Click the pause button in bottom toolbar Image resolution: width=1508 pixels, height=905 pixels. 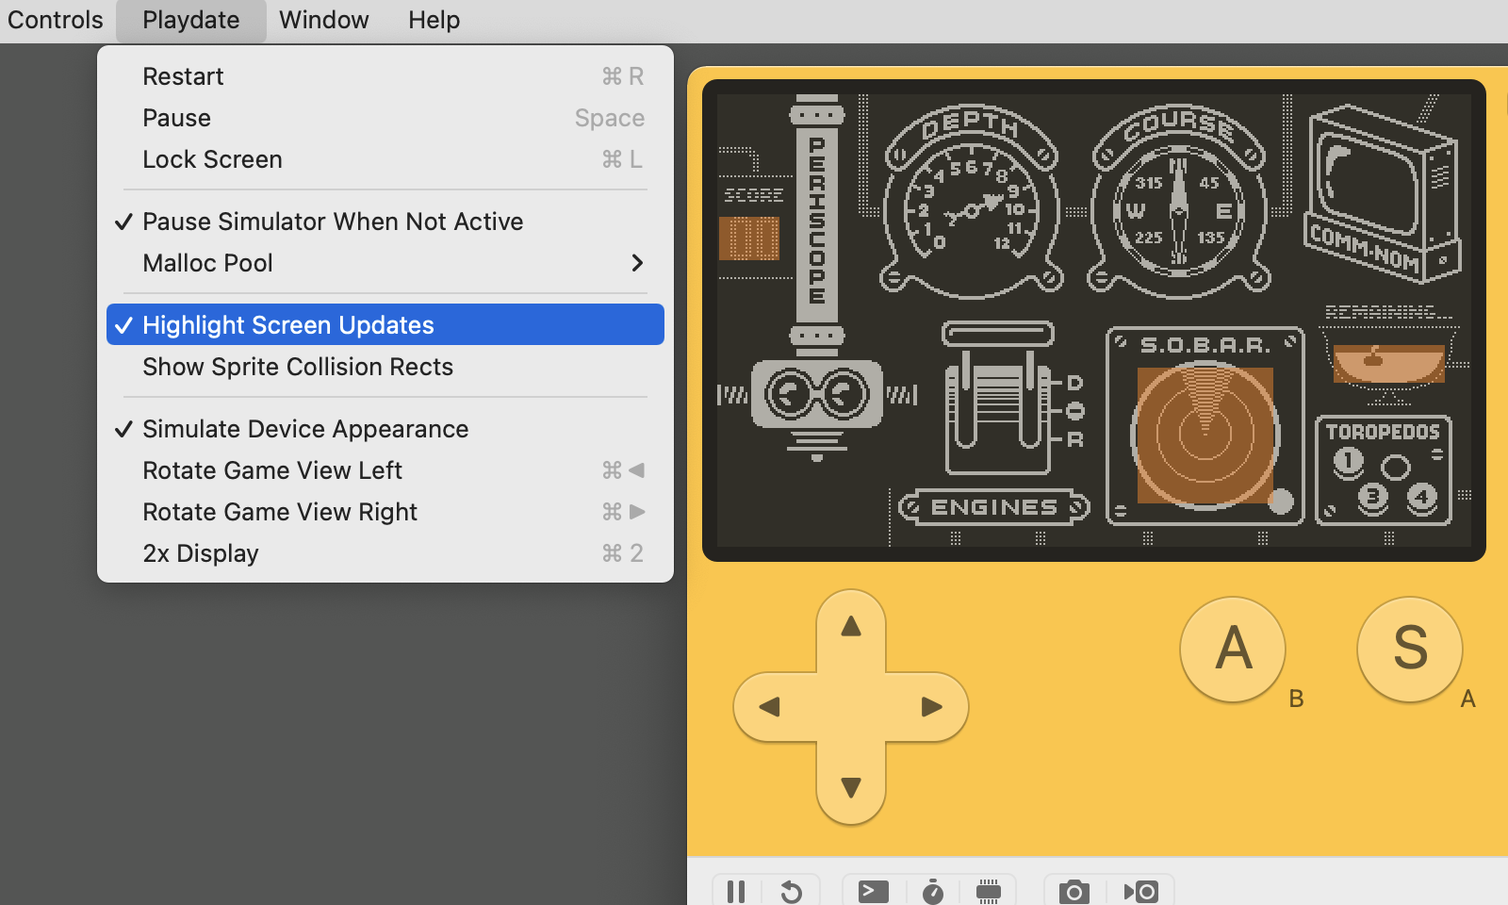736,891
